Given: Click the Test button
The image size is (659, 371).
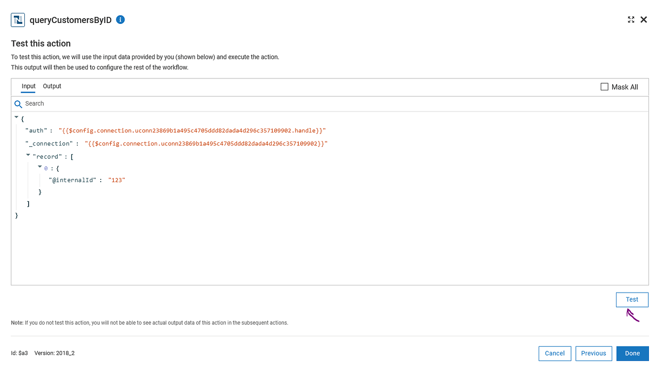Looking at the screenshot, I should click(632, 299).
